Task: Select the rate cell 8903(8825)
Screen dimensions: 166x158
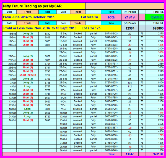Action: point(111,52)
